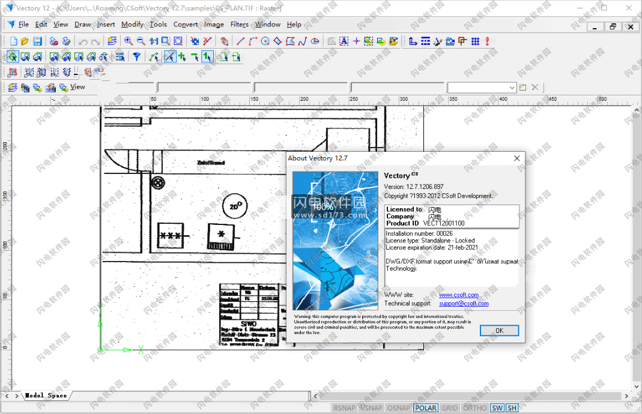
Task: Save with the floppy disk icon
Action: (37, 41)
